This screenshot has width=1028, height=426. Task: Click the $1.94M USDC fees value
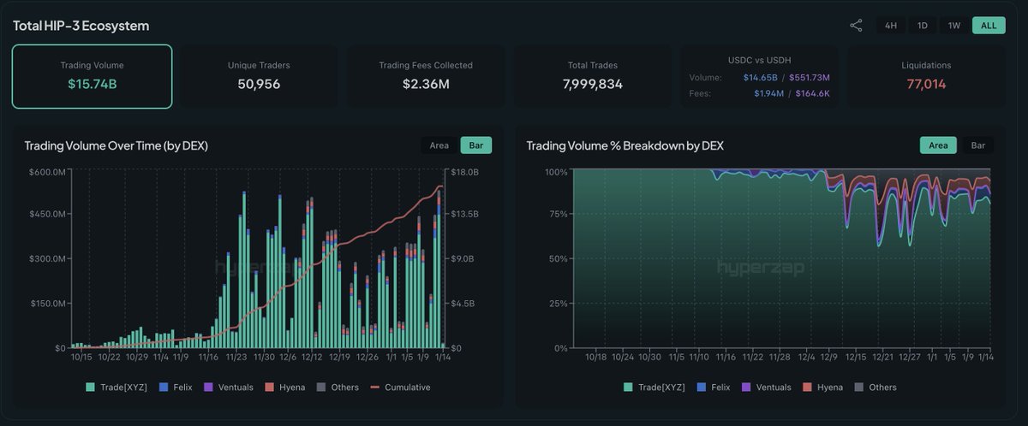pyautogui.click(x=768, y=92)
